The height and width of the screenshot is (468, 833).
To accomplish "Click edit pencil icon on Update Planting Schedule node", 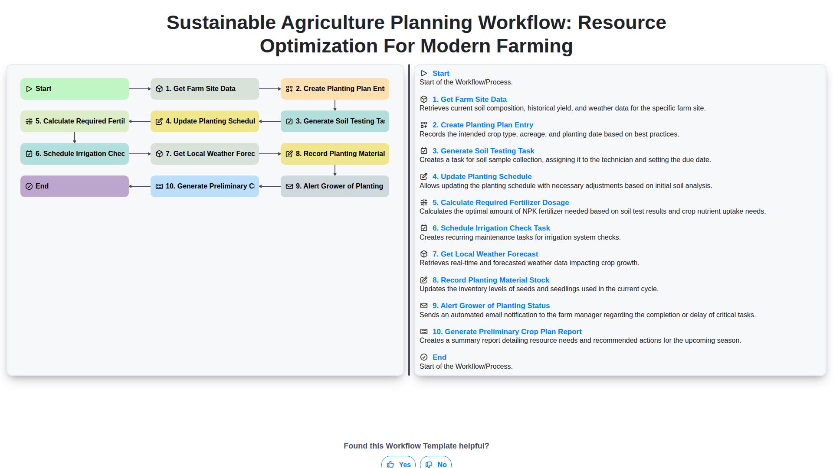I will (159, 121).
